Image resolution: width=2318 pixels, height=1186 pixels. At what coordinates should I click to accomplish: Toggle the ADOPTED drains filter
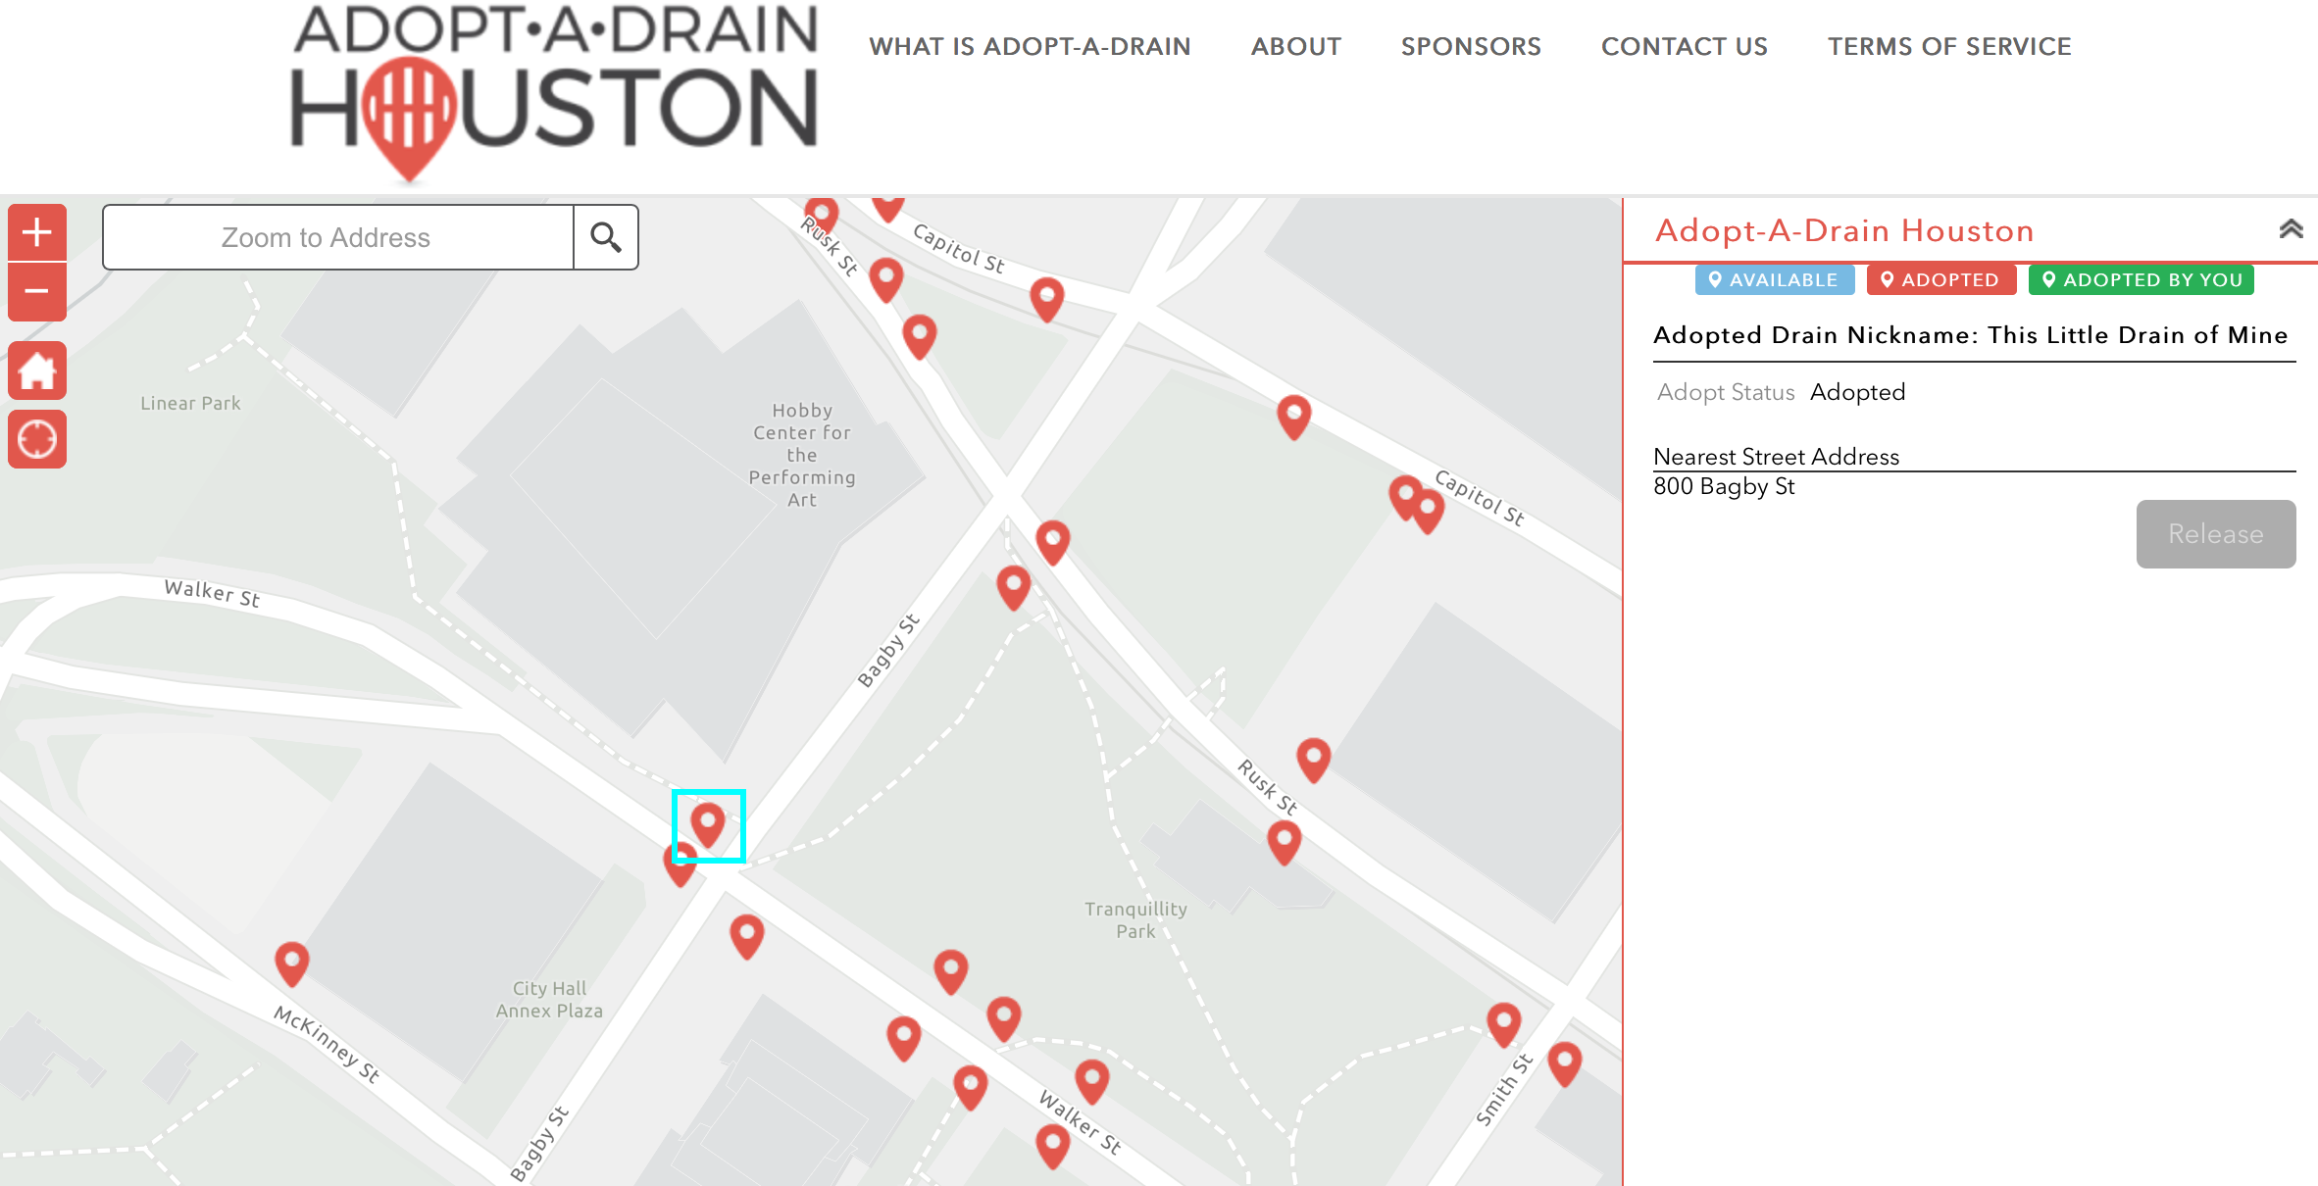click(x=1940, y=279)
